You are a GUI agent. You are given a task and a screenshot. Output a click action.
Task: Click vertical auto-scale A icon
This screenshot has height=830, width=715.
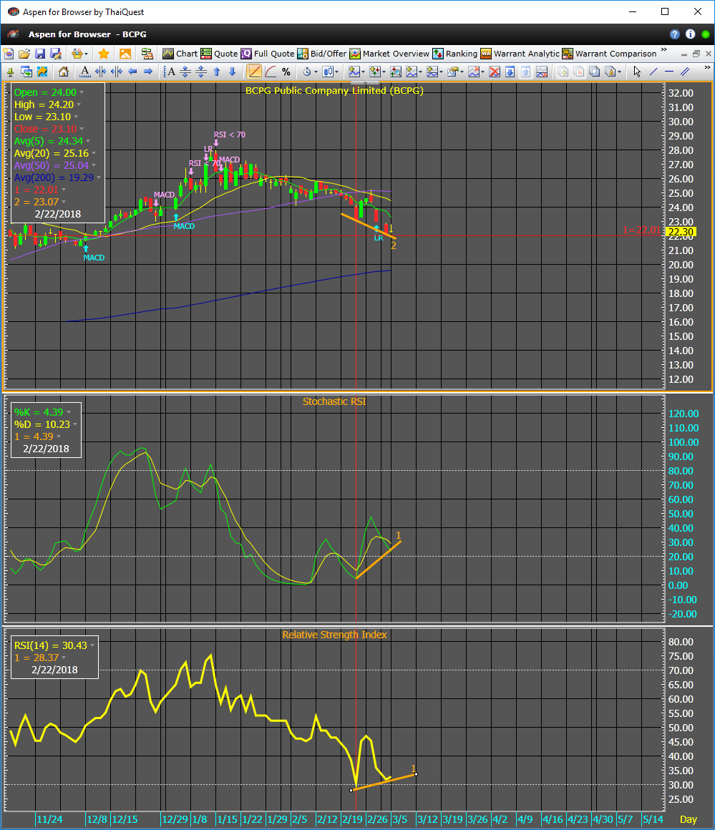click(x=170, y=72)
